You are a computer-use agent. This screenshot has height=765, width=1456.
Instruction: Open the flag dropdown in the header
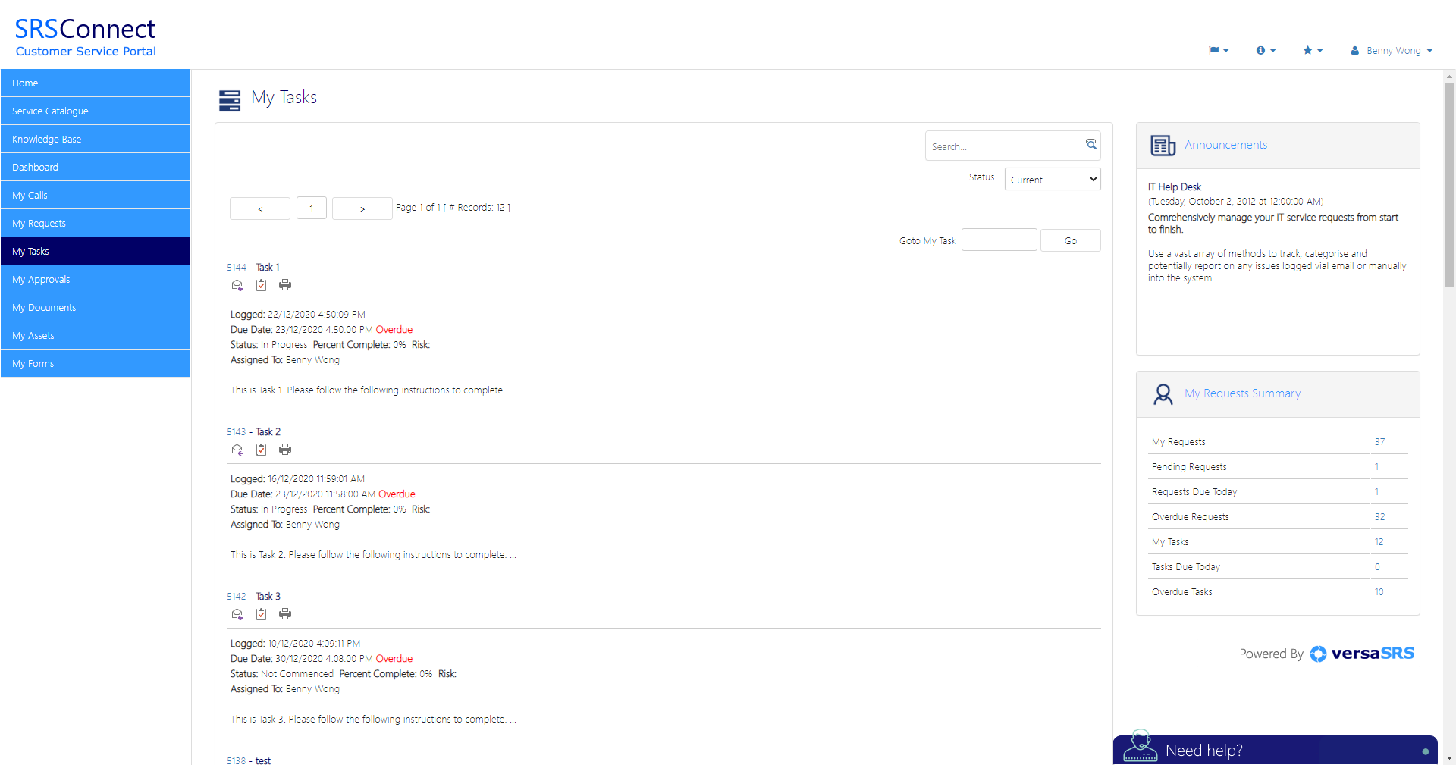pos(1218,51)
